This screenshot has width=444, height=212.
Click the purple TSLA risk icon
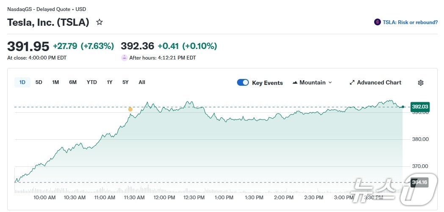[378, 22]
